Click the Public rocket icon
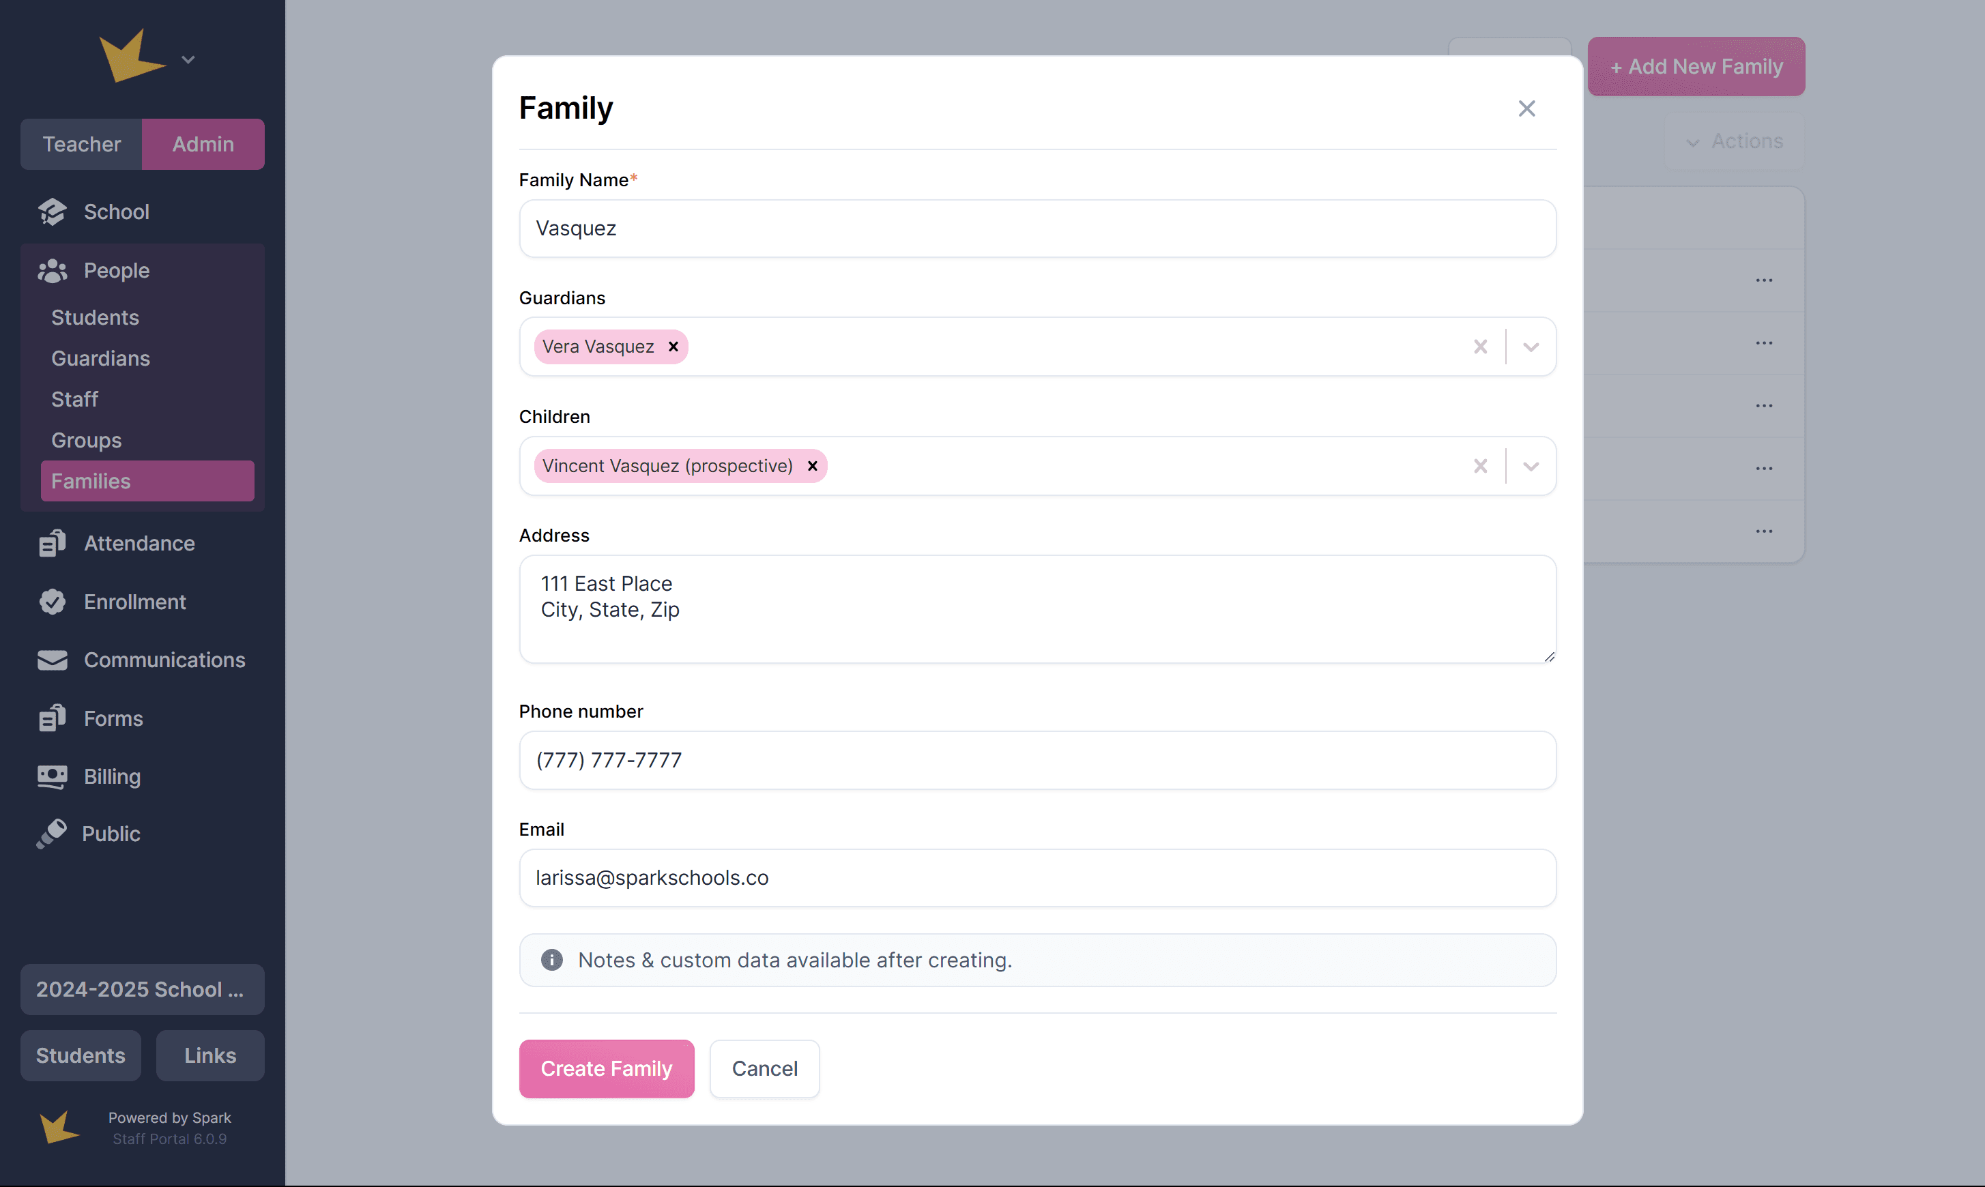The width and height of the screenshot is (1985, 1187). coord(52,834)
